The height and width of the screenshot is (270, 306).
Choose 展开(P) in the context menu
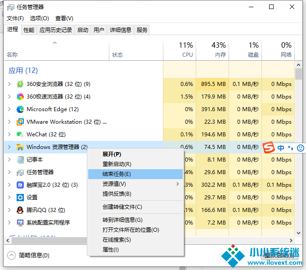tap(135, 154)
